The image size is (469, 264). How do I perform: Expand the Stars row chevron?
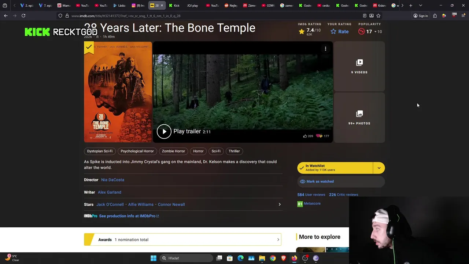279,205
